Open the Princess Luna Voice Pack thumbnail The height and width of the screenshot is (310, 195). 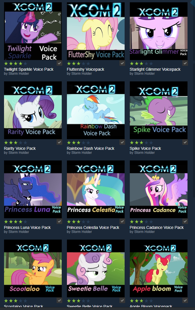[33, 189]
